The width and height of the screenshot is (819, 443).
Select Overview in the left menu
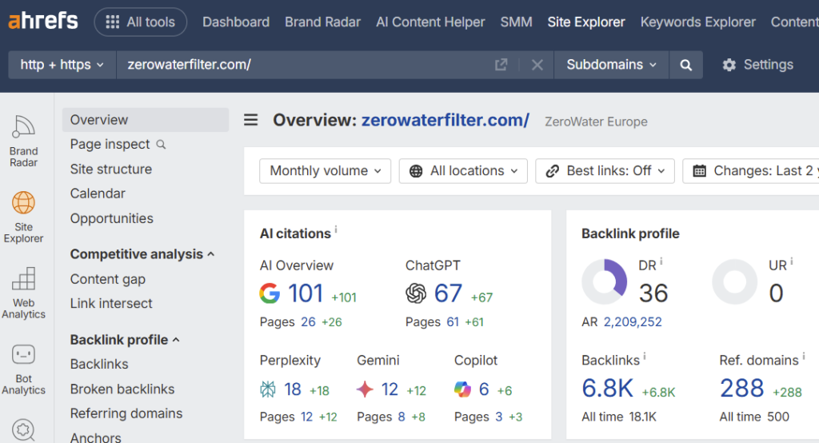146,120
